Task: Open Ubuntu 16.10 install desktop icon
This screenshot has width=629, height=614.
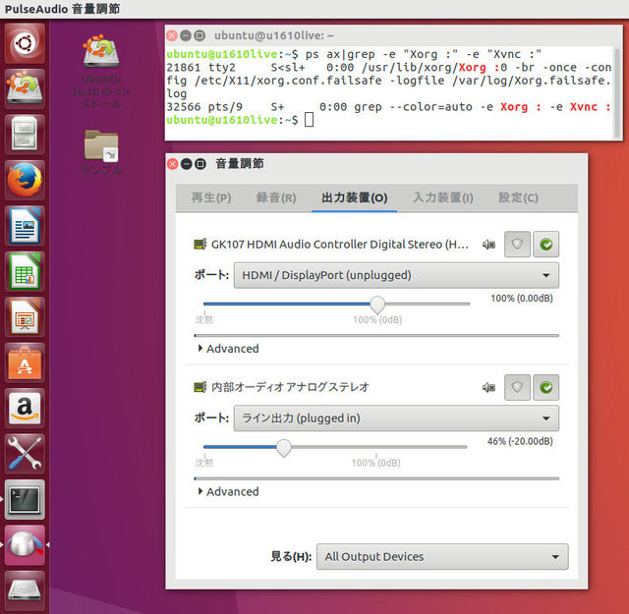Action: [x=101, y=72]
